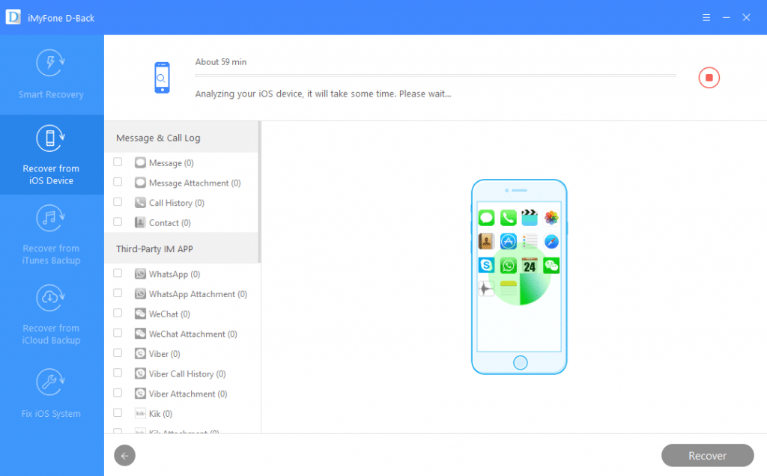
Task: Click the "Analyzing your iOS device" status text
Action: pyautogui.click(x=323, y=94)
